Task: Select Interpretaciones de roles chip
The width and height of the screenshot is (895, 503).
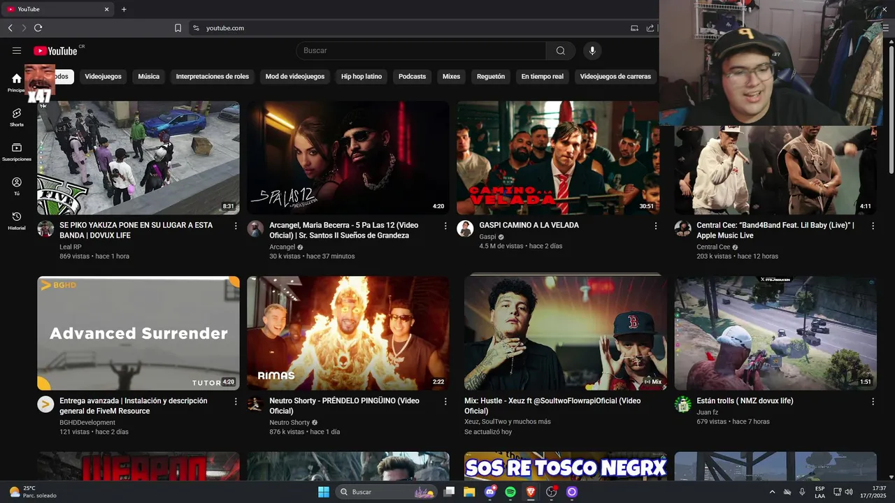Action: pyautogui.click(x=212, y=76)
